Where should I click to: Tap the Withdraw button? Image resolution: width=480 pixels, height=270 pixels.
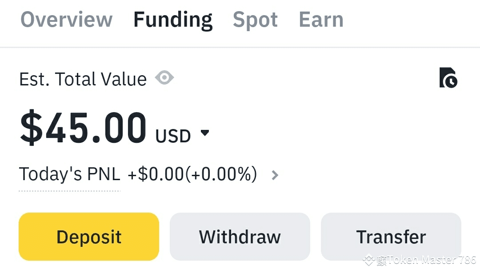pos(240,237)
